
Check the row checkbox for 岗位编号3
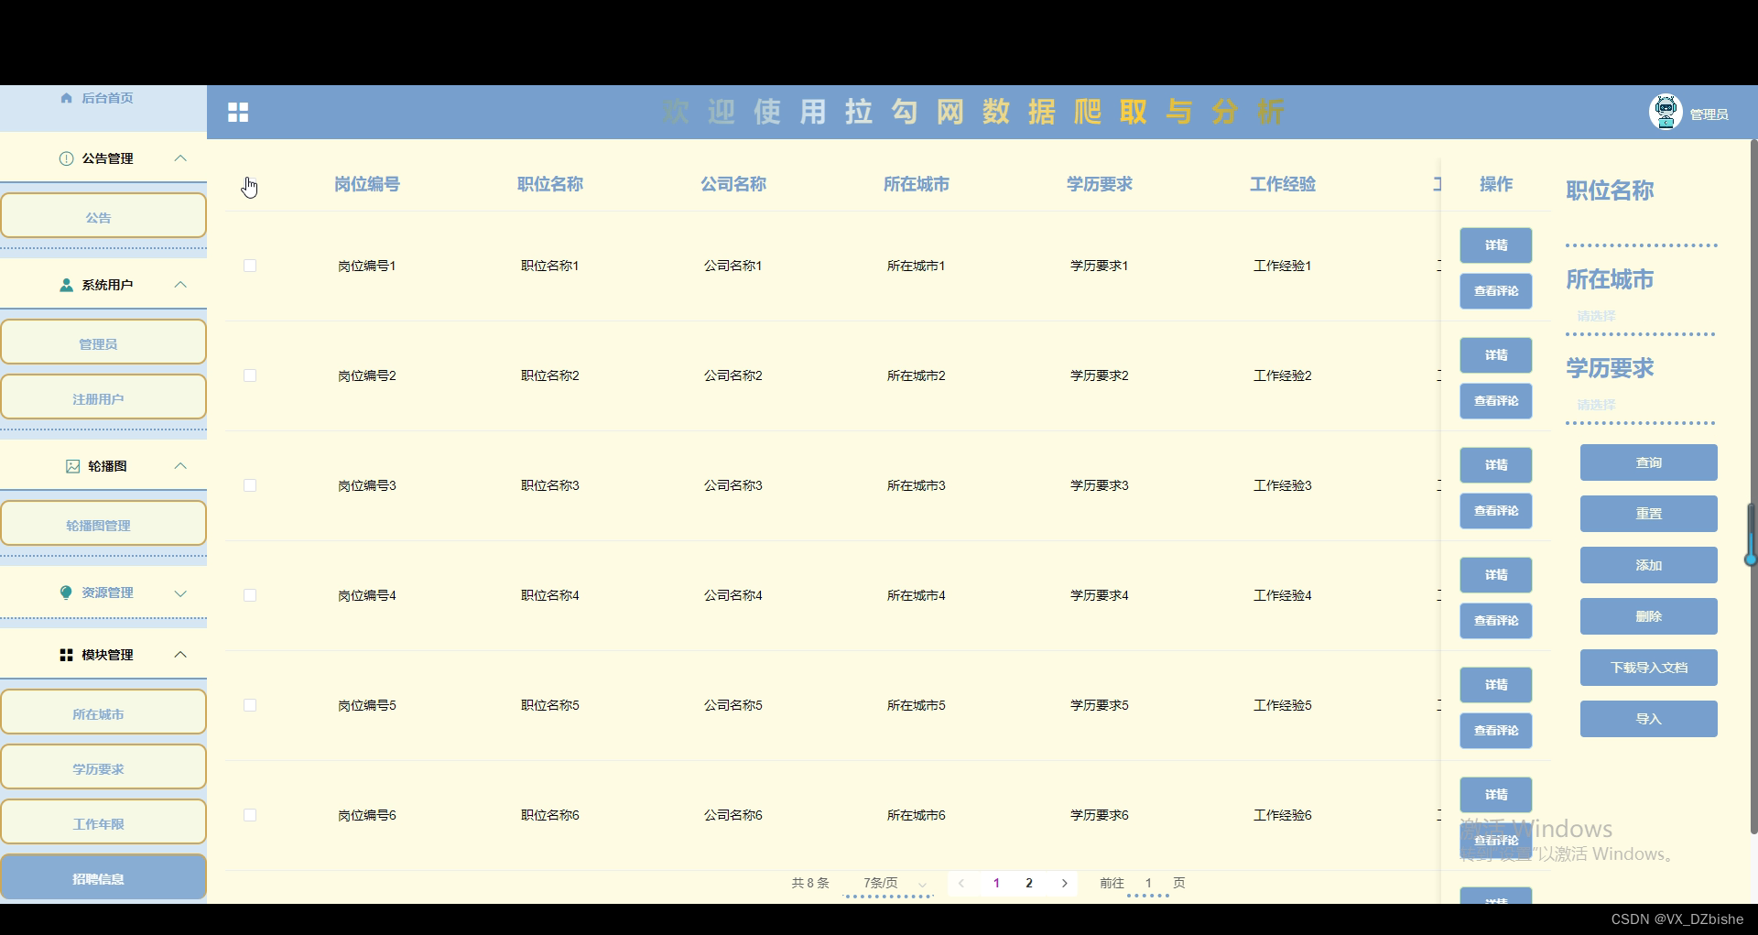pos(250,485)
